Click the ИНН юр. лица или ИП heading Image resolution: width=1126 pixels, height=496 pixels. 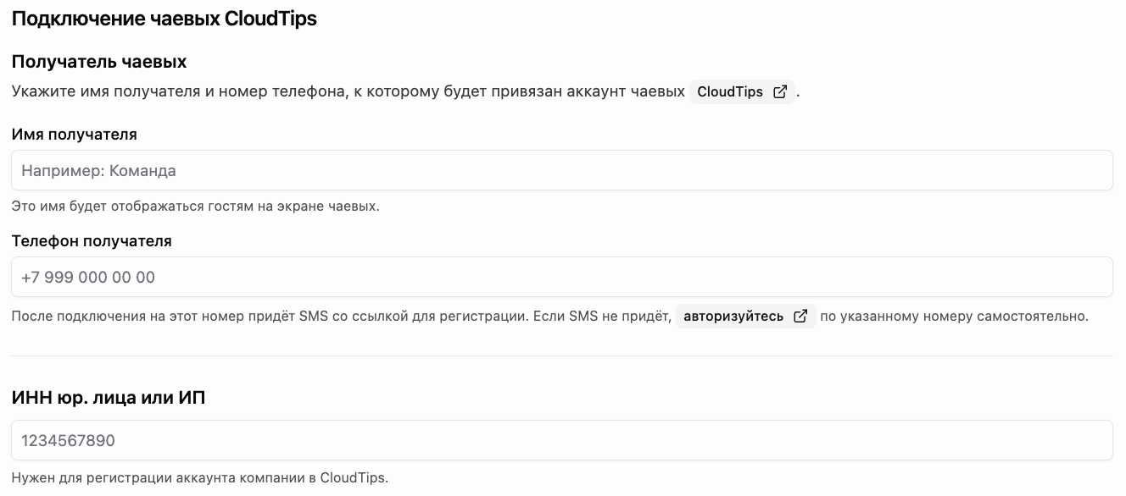point(109,397)
